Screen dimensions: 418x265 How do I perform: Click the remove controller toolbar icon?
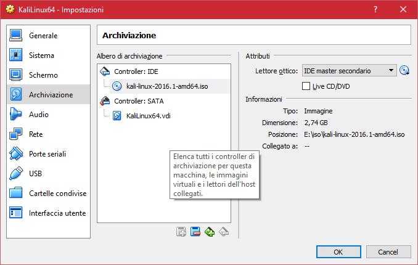click(x=195, y=232)
